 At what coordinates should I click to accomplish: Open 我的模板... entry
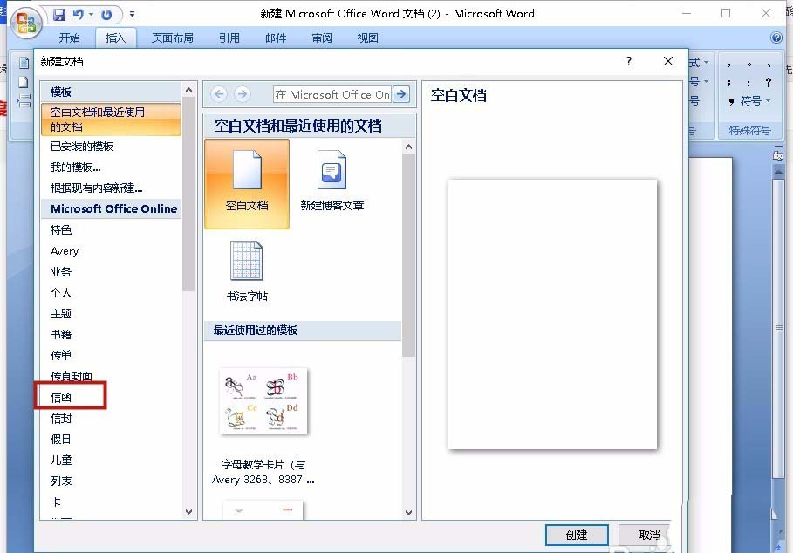click(x=75, y=167)
